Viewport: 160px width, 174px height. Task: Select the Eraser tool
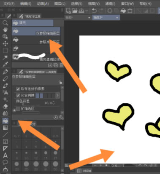click(5, 106)
